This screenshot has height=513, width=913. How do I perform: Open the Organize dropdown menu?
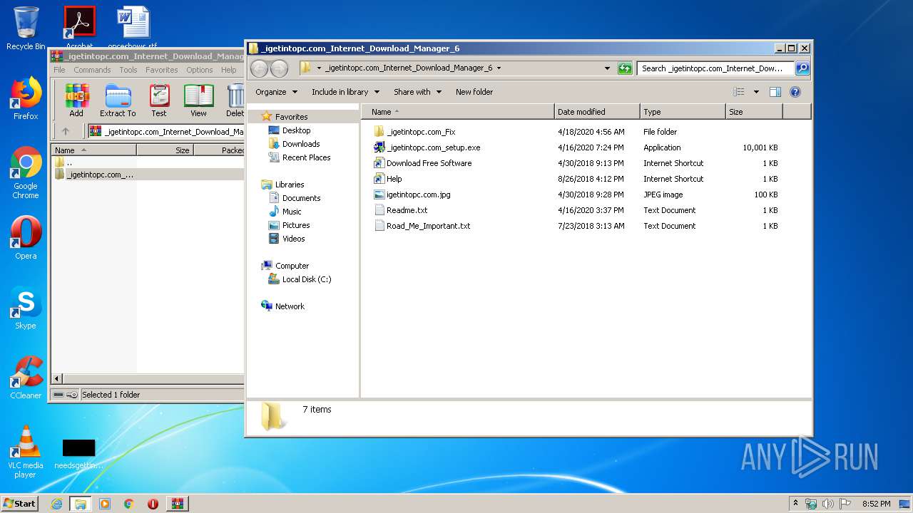click(275, 92)
